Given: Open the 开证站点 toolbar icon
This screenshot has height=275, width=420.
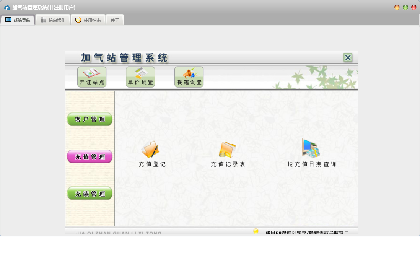Looking at the screenshot, I should 92,77.
